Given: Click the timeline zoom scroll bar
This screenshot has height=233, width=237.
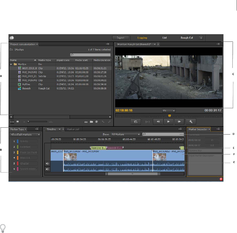Looking at the screenshot, I should pyautogui.click(x=132, y=174).
